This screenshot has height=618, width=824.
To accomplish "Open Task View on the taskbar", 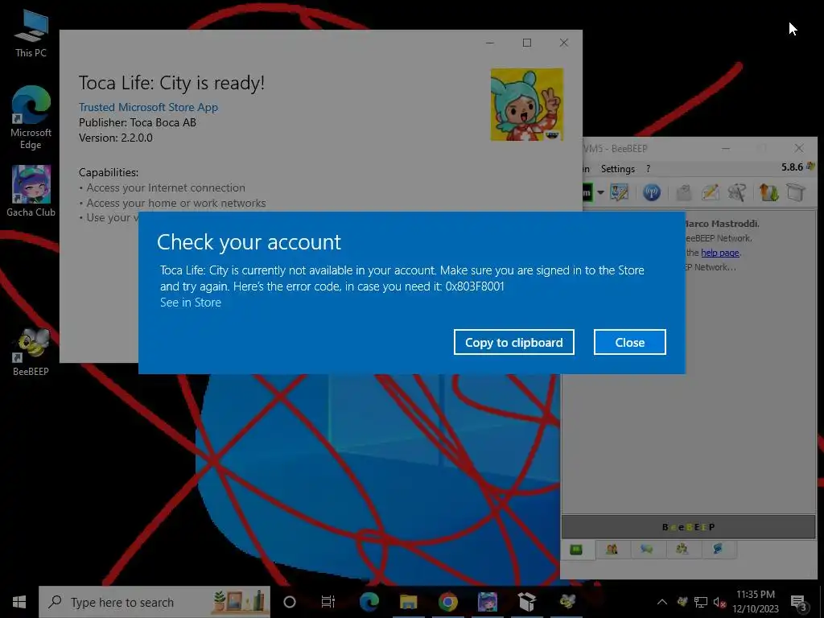I will 328,602.
